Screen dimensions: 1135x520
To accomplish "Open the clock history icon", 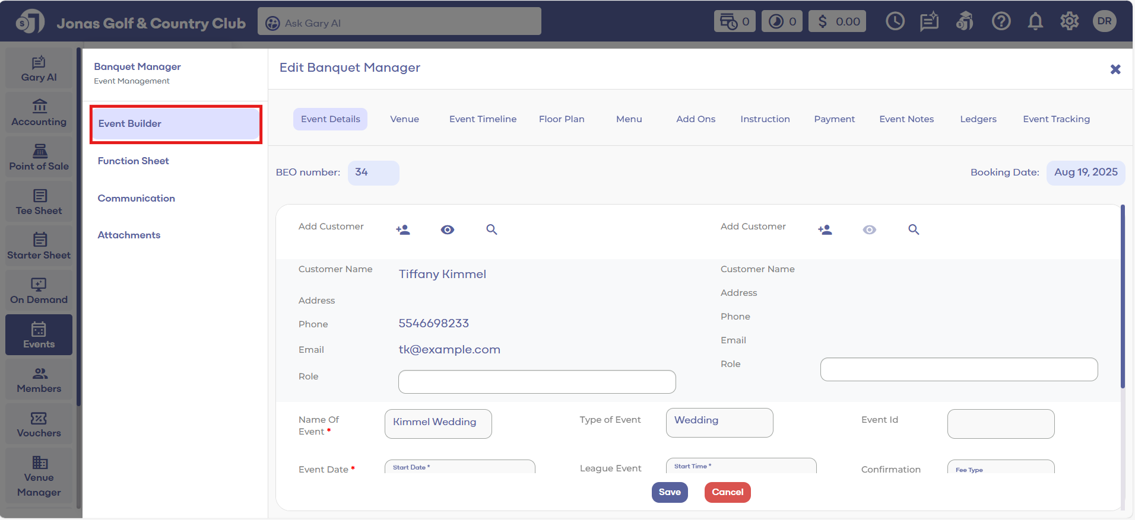I will tap(895, 22).
